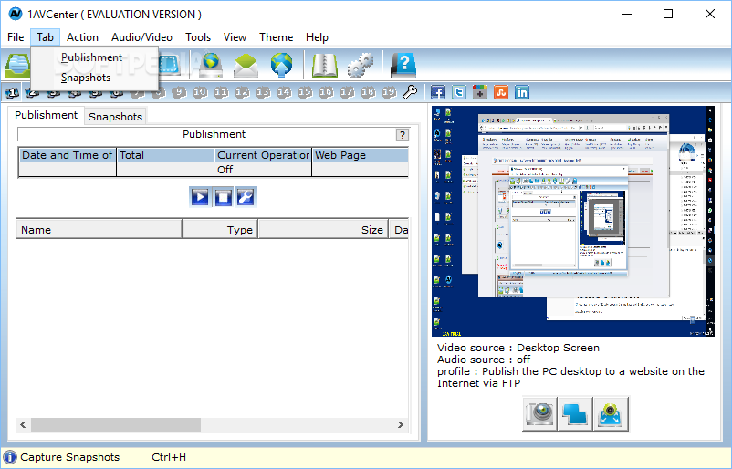Image resolution: width=732 pixels, height=469 pixels.
Task: Click the desktop preview thumbnail
Action: click(573, 221)
